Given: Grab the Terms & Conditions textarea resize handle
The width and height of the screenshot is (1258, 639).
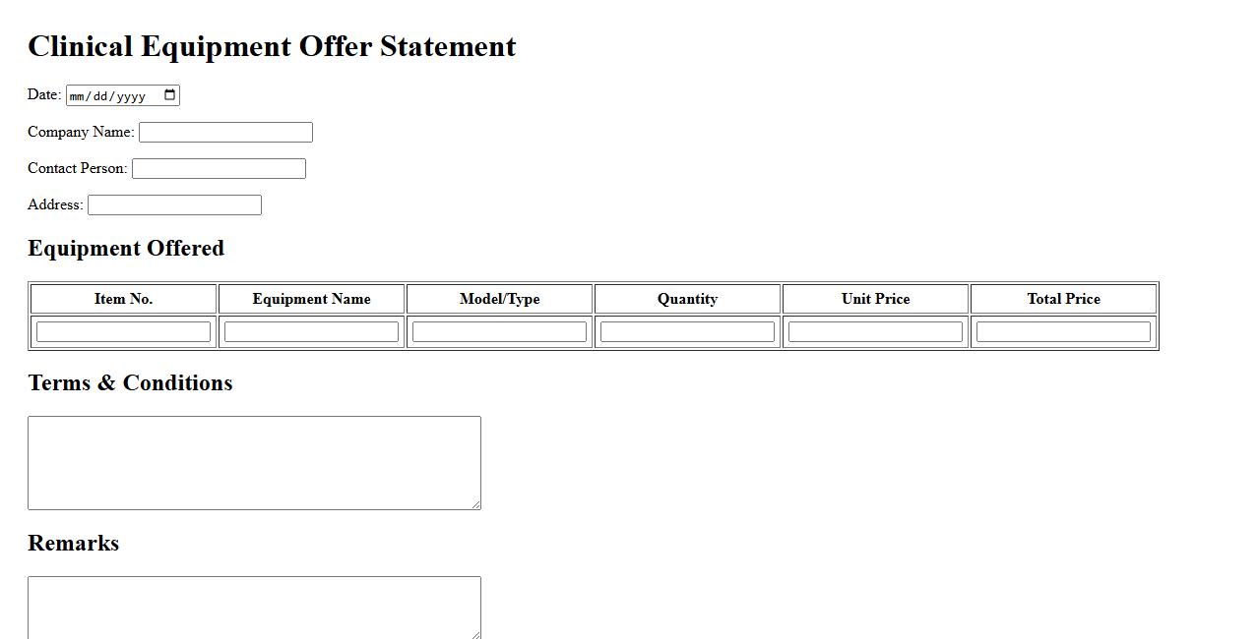Looking at the screenshot, I should tap(476, 505).
